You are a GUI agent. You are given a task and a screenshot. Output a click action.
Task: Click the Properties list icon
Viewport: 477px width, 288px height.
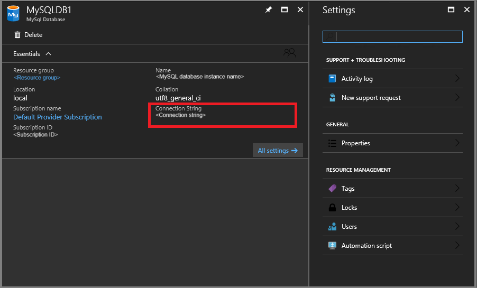point(332,143)
